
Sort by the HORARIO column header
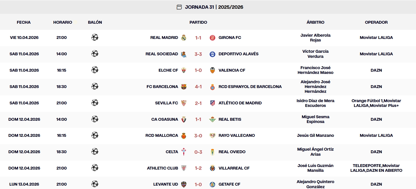(63, 22)
